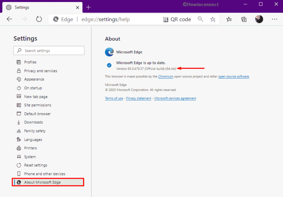Reload the settings page
The image size is (283, 197).
[x=39, y=19]
